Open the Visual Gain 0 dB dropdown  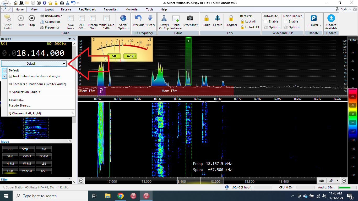(106, 28)
